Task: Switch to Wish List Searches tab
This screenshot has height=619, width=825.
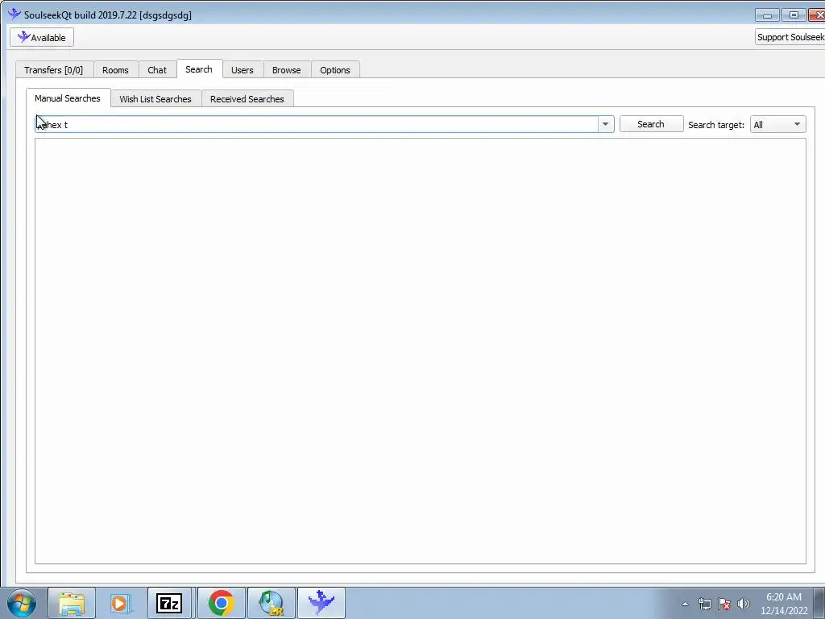Action: coord(155,99)
